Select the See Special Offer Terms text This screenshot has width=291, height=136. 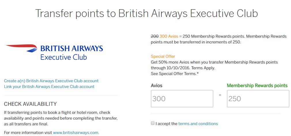175,74
